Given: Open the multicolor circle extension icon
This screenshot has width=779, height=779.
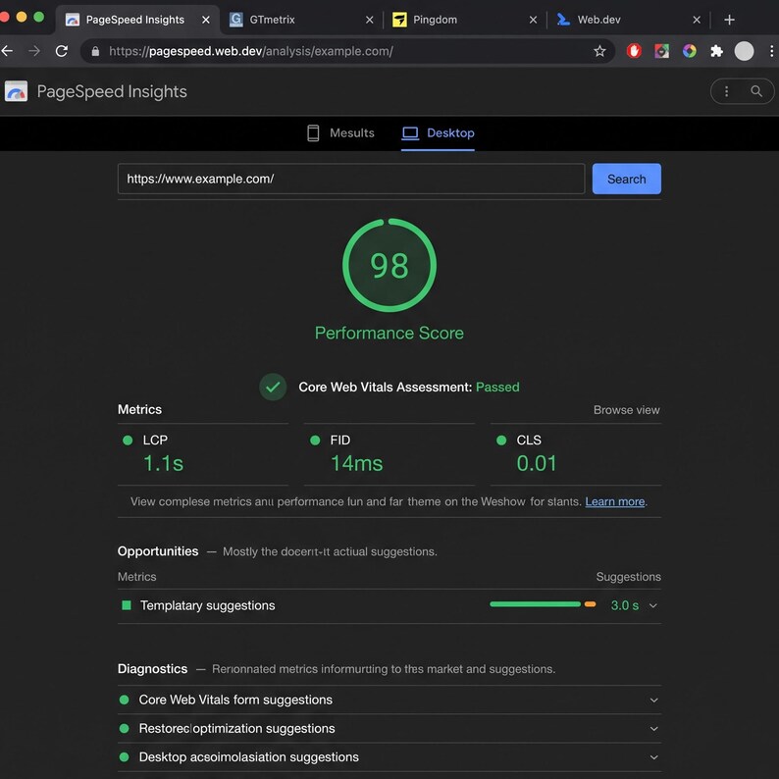Looking at the screenshot, I should (x=689, y=51).
